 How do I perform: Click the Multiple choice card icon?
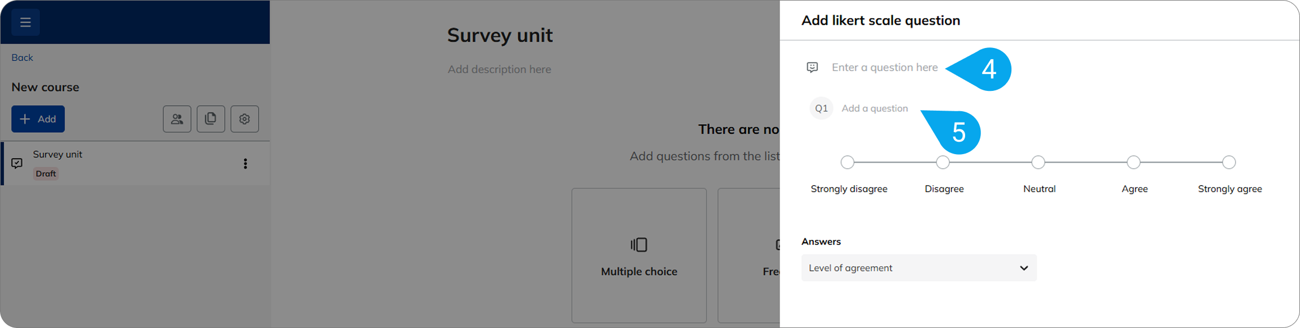point(639,244)
